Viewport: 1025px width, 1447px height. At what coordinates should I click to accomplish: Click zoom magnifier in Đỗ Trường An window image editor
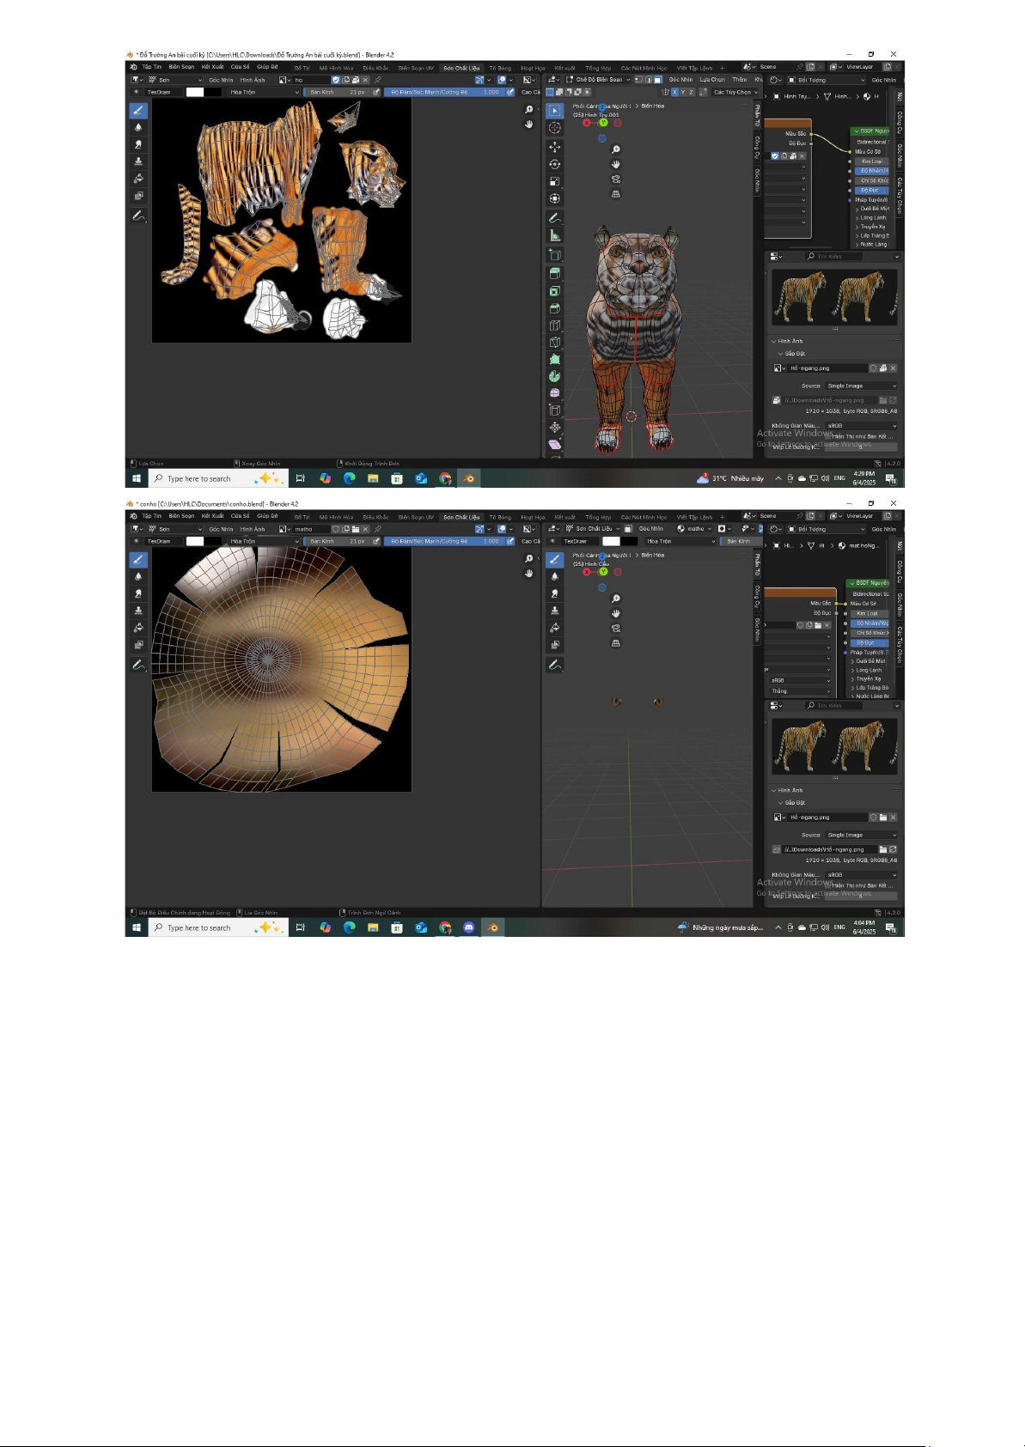[x=529, y=110]
